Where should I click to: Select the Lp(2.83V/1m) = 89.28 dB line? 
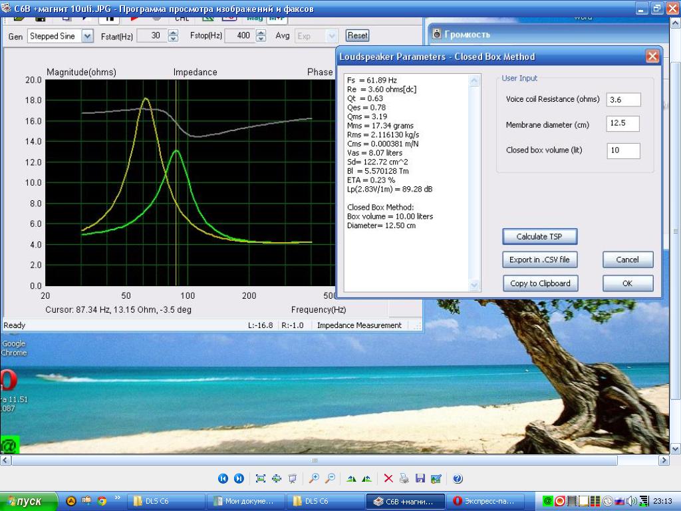tap(390, 190)
